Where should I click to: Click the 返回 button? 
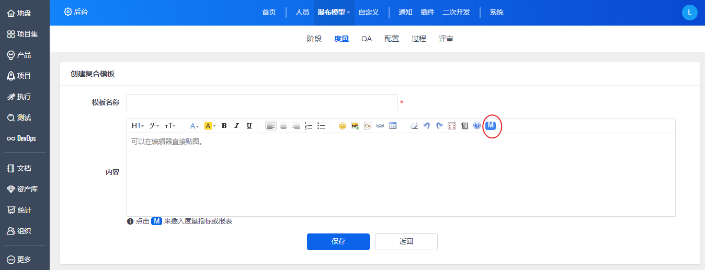click(x=406, y=242)
